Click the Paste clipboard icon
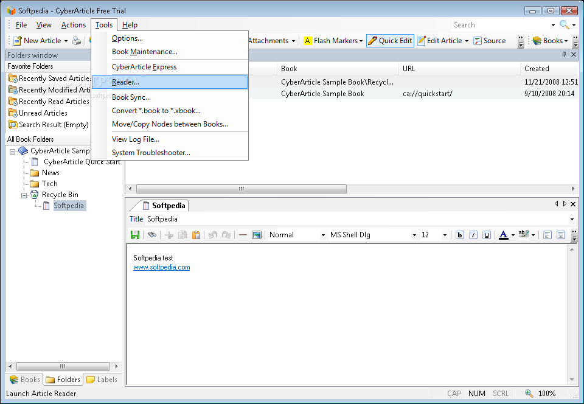This screenshot has height=404, width=584. pos(196,235)
